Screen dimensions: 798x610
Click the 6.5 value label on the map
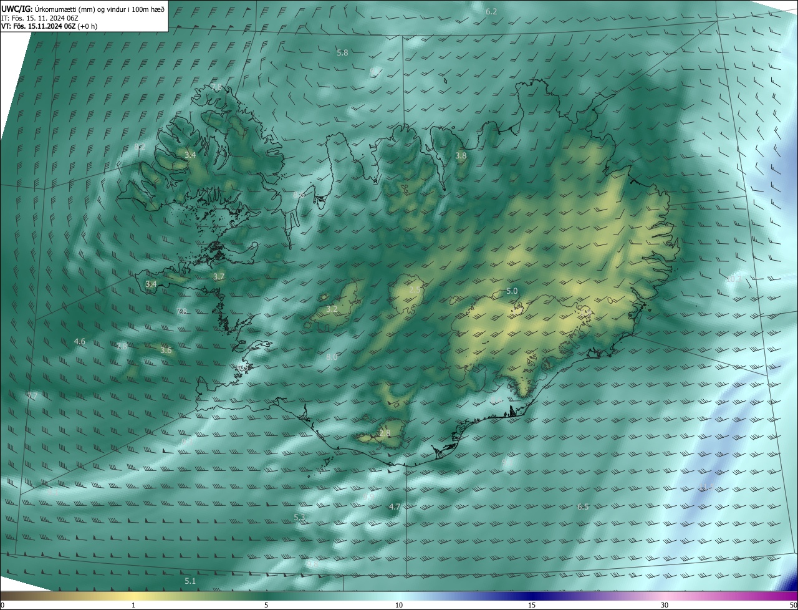[x=583, y=507]
